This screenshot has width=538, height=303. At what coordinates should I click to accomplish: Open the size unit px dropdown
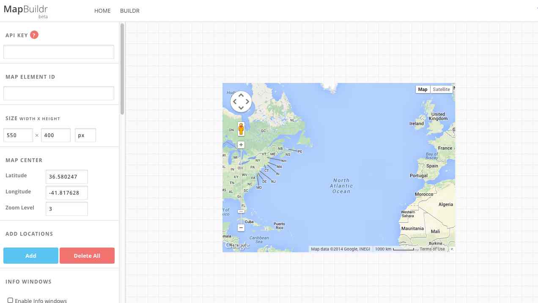pyautogui.click(x=85, y=135)
